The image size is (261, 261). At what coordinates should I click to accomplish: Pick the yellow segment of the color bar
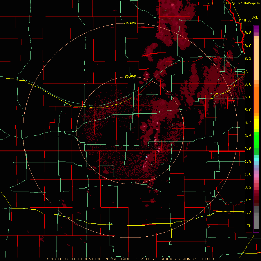(256, 124)
